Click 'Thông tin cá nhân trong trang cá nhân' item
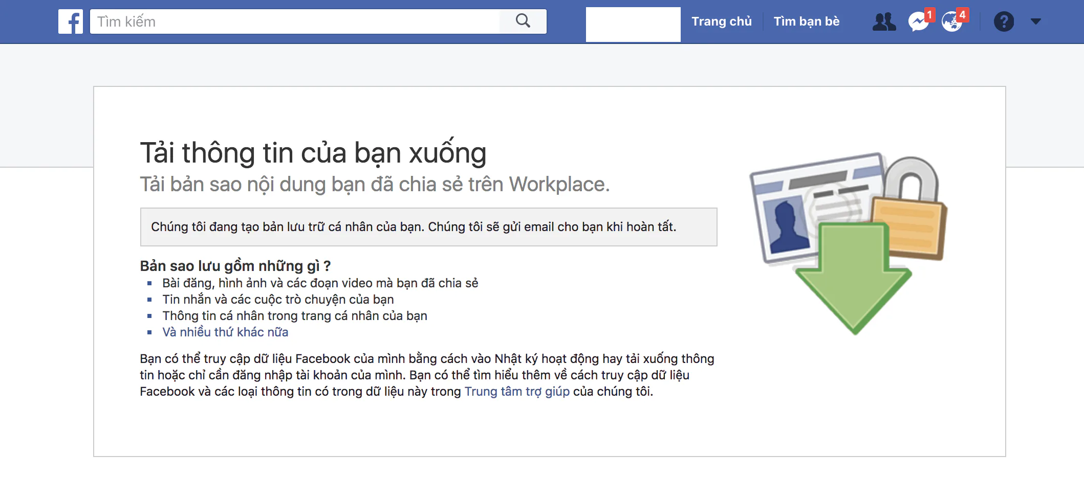 point(295,316)
